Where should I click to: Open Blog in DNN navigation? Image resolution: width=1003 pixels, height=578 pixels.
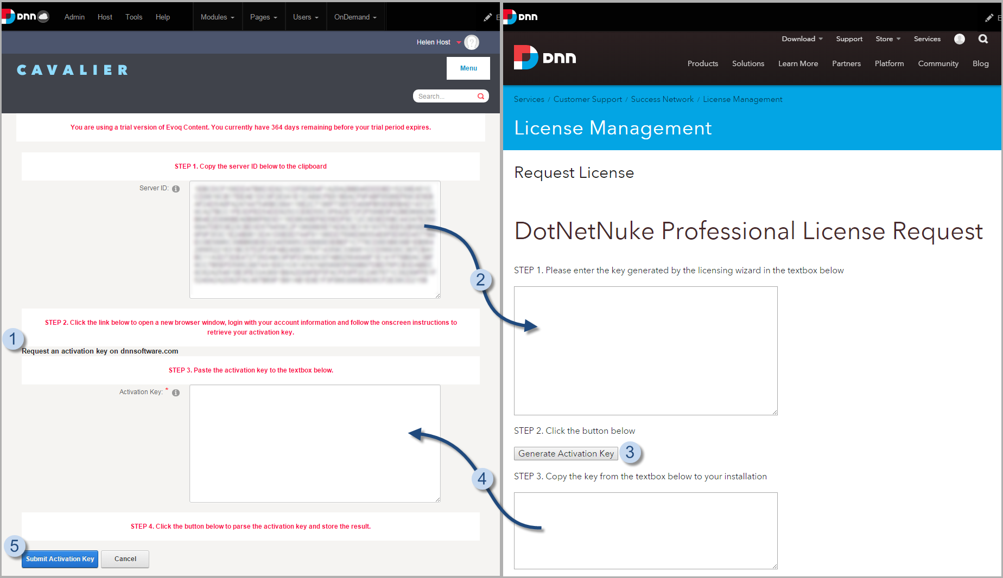point(980,63)
